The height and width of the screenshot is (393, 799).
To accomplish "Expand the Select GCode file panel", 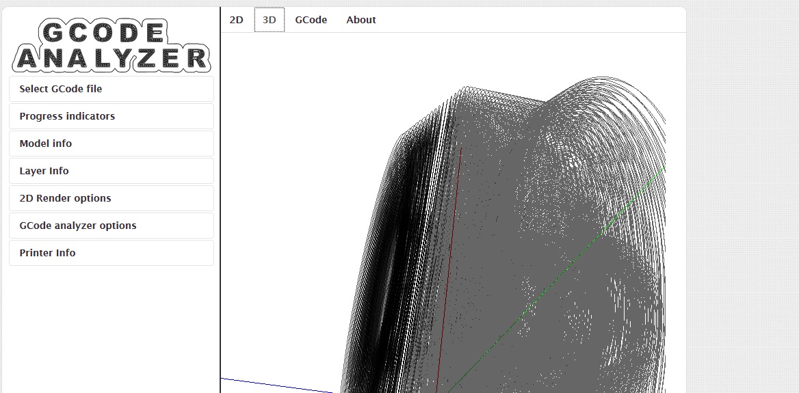I will click(112, 89).
